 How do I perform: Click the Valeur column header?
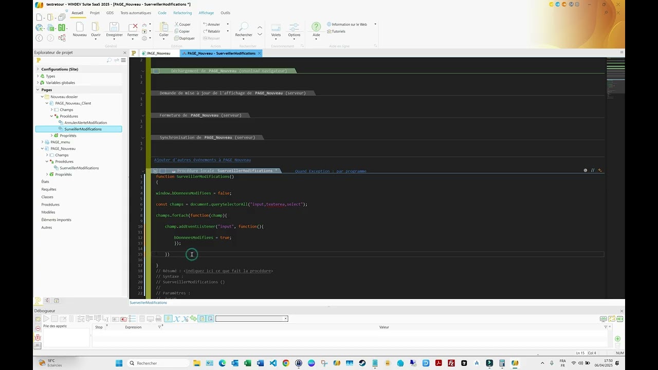click(384, 327)
